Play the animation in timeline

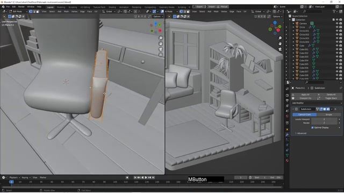pyautogui.click(x=146, y=177)
